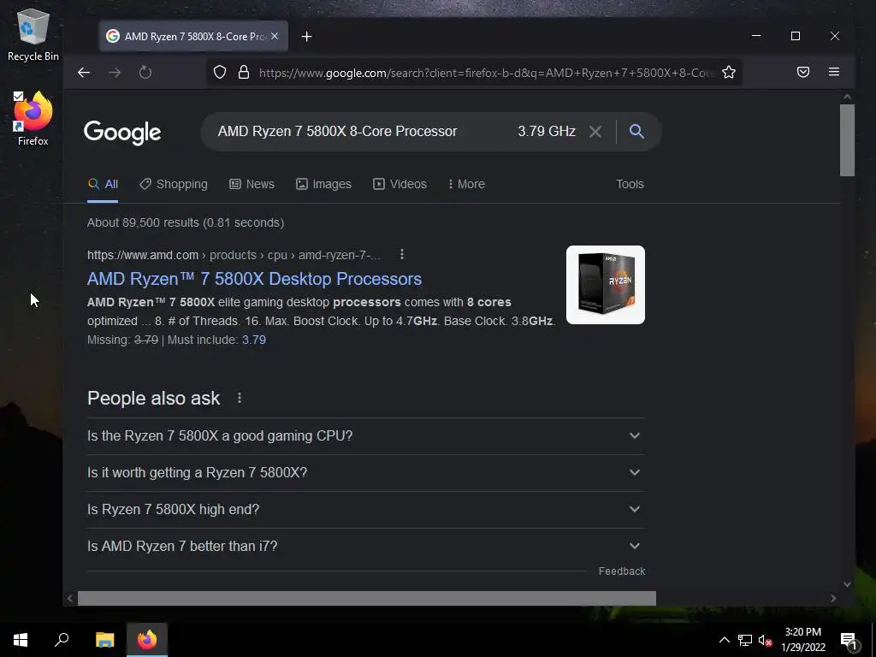
Task: Open the Recycle Bin desktop icon
Action: tap(33, 34)
